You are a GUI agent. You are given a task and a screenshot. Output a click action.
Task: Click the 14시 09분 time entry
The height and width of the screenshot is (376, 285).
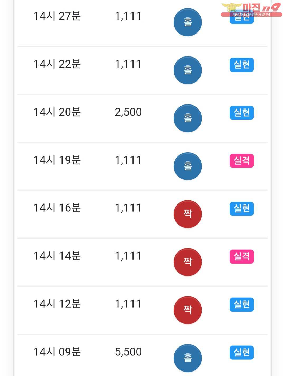(57, 352)
